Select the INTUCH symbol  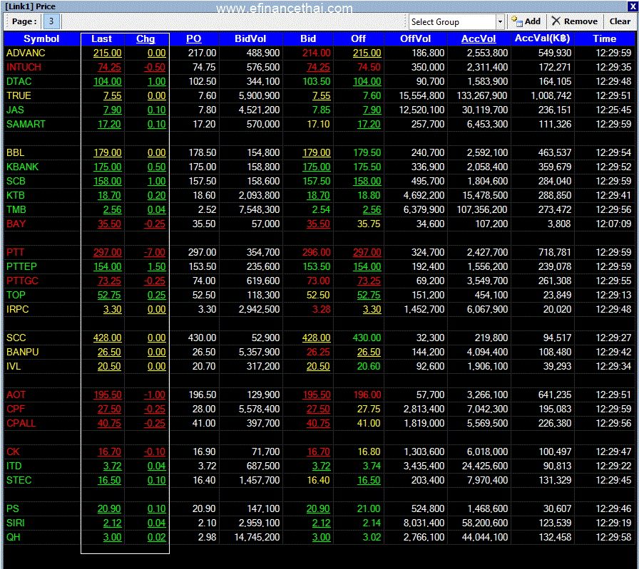click(x=24, y=67)
